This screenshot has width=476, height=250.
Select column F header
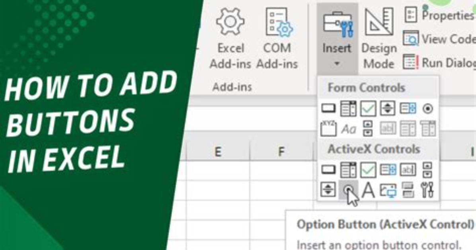(281, 151)
